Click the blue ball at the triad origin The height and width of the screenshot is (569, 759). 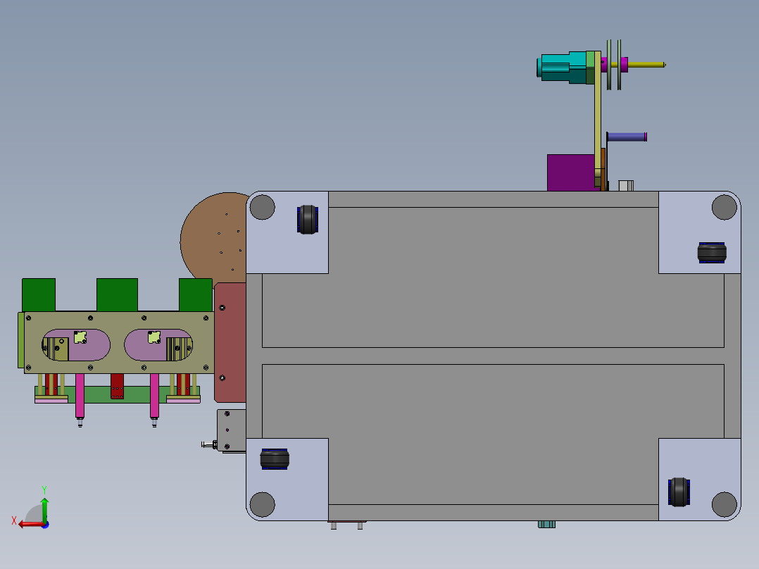pos(46,525)
